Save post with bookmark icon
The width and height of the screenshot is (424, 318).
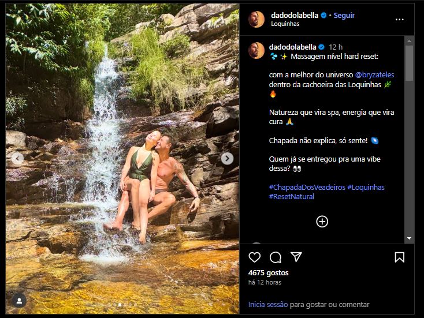point(399,257)
